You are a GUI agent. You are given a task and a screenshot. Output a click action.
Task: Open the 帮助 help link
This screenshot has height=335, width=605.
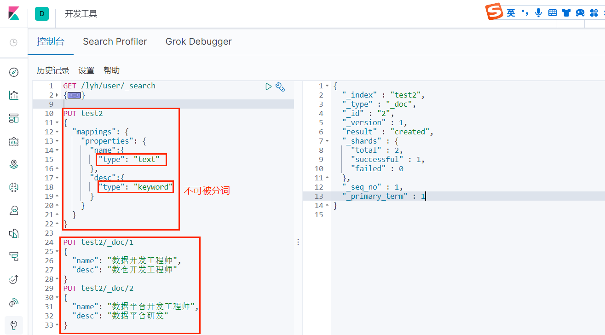[x=112, y=70]
